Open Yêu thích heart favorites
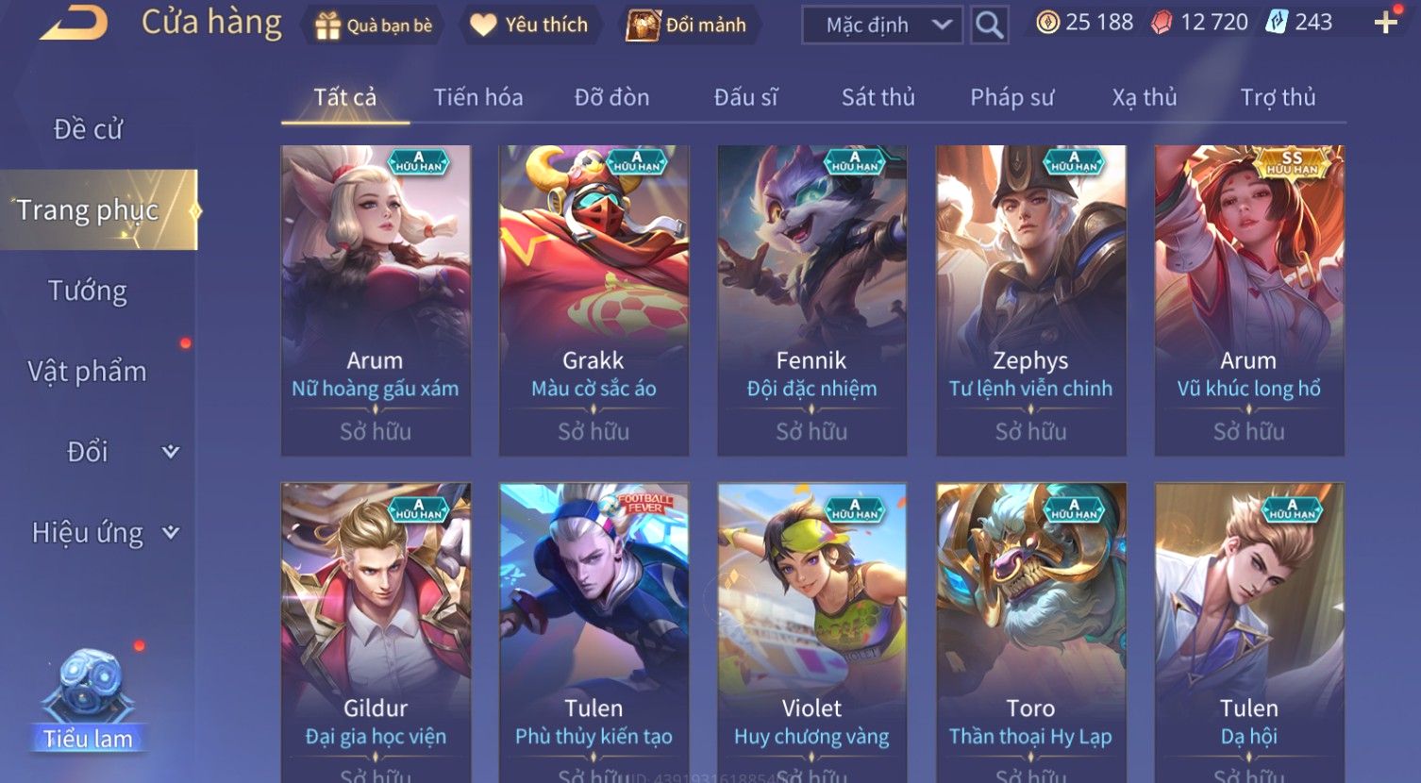This screenshot has width=1421, height=783. (483, 25)
